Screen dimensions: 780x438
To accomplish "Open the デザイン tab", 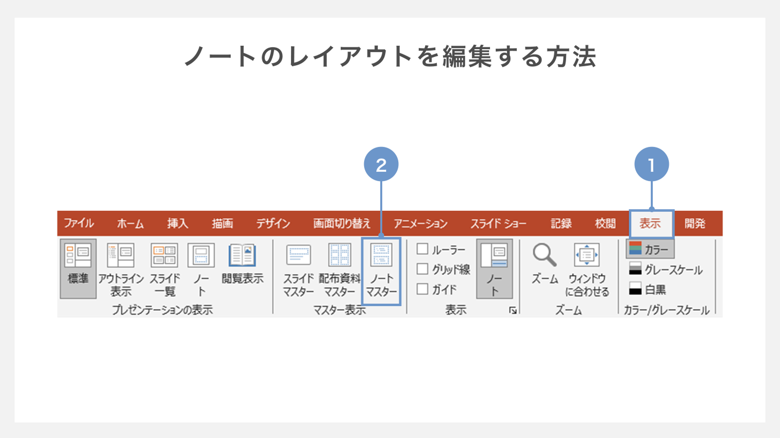I will coord(273,223).
